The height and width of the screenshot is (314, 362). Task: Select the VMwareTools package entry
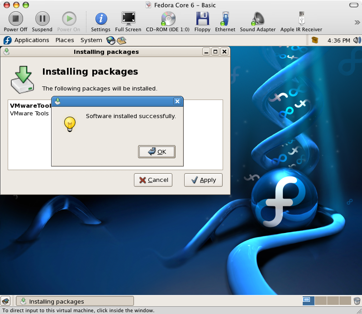(x=30, y=109)
